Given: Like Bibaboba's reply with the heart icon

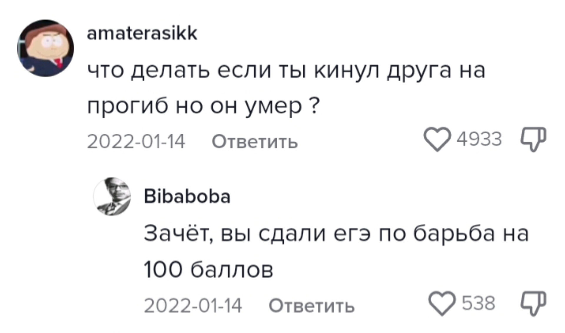Looking at the screenshot, I should point(442,304).
